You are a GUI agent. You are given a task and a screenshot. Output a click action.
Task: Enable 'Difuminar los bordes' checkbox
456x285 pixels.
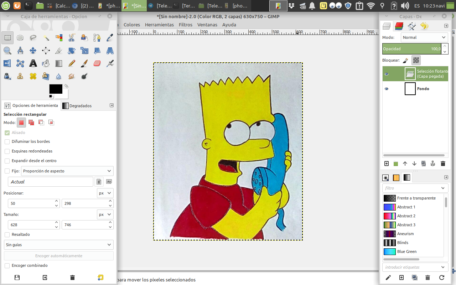[7, 141]
